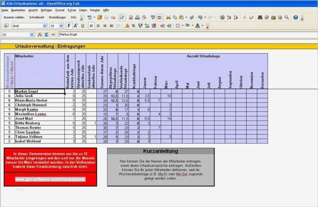Toggle Underline formatting U button
318x207 pixels.
tap(83, 26)
